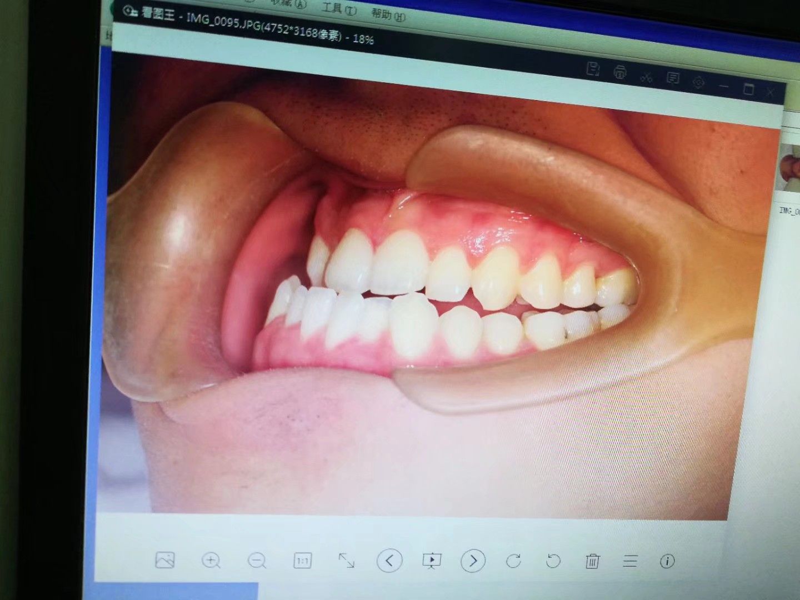The width and height of the screenshot is (800, 600).
Task: Open the image thumbnail browser icon
Action: pyautogui.click(x=165, y=559)
